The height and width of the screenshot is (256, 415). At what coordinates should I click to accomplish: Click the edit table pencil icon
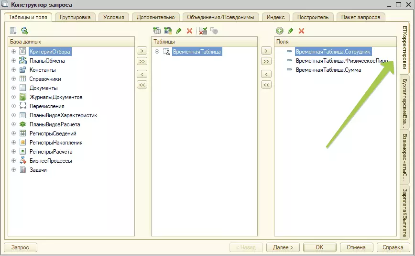(x=179, y=31)
